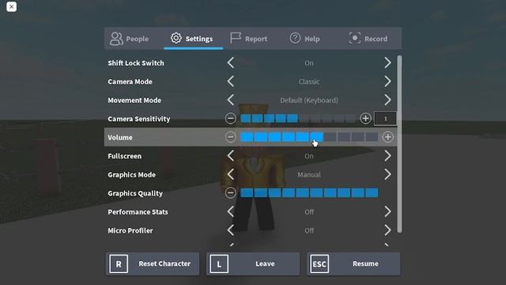The image size is (506, 285).
Task: Click the Camera Sensitivity value field
Action: click(x=385, y=119)
